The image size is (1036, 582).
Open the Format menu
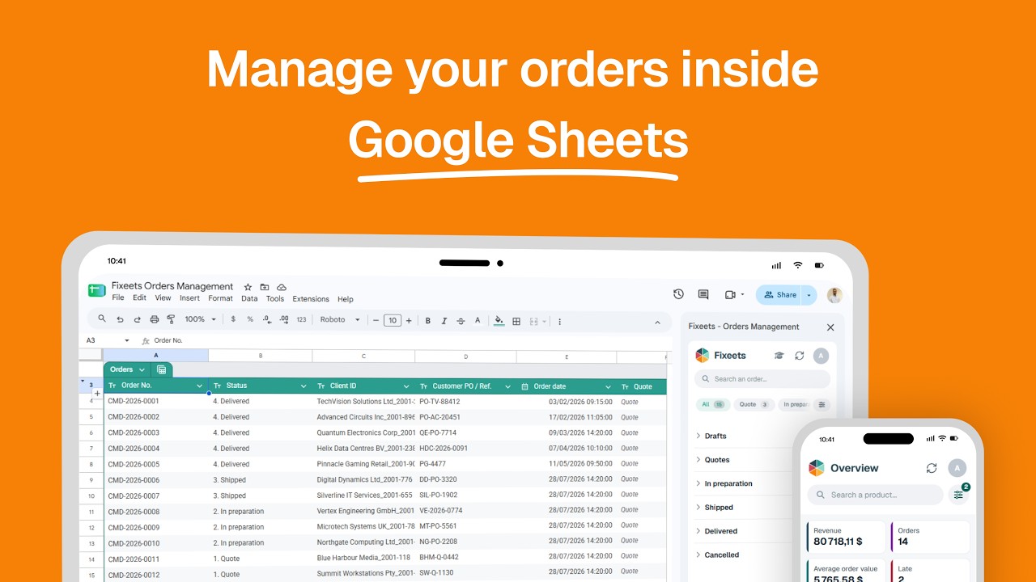(220, 298)
